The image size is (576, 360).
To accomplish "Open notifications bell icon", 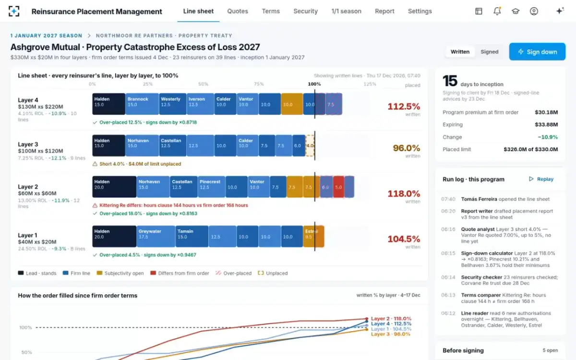I will click(497, 11).
